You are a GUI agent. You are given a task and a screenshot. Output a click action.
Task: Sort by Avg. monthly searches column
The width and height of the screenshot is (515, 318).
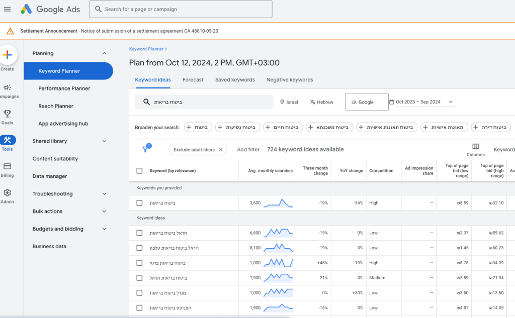270,171
